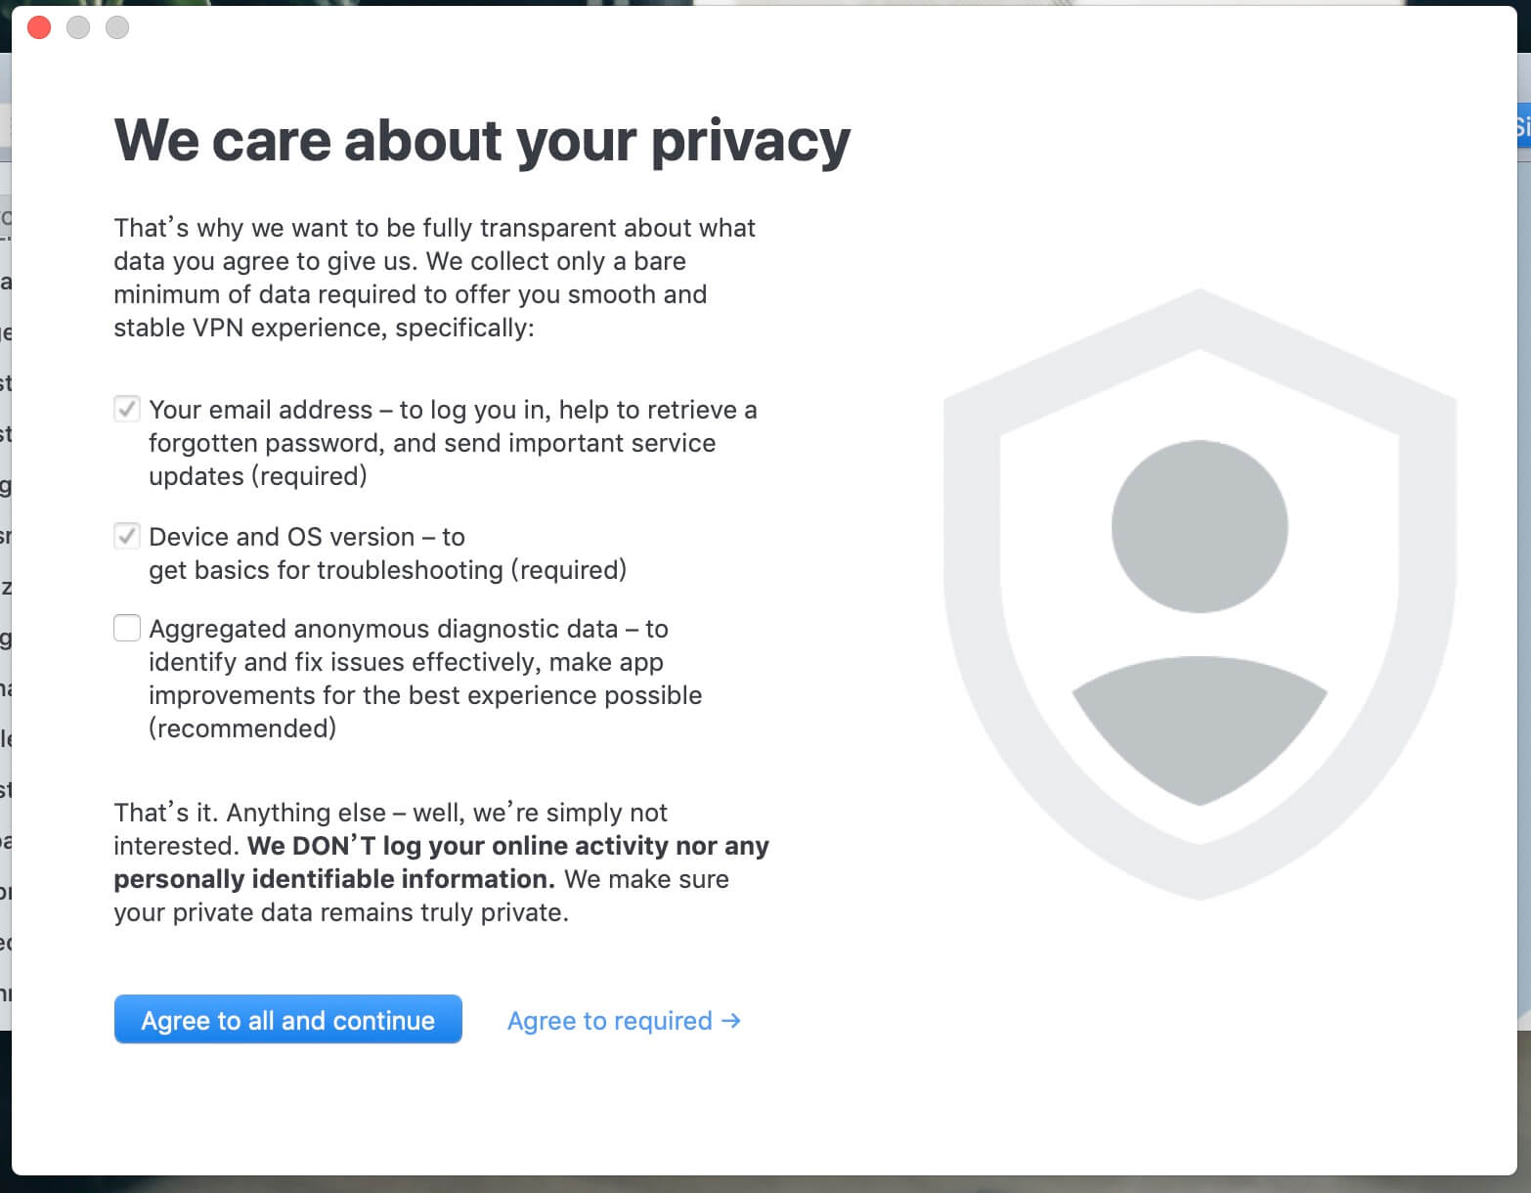
Task: Click Agree to all and continue
Action: (287, 1020)
